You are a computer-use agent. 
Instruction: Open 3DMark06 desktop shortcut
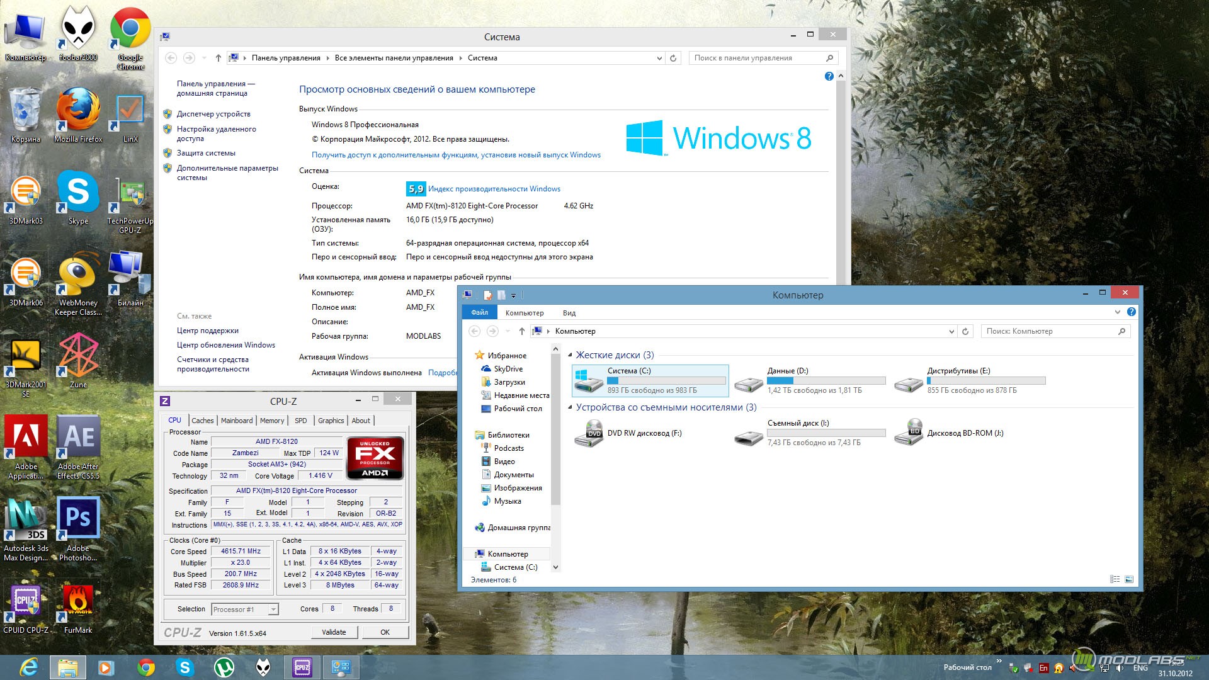tap(26, 282)
